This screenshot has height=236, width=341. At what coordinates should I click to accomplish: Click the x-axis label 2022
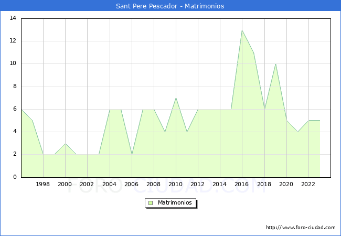coord(308,184)
